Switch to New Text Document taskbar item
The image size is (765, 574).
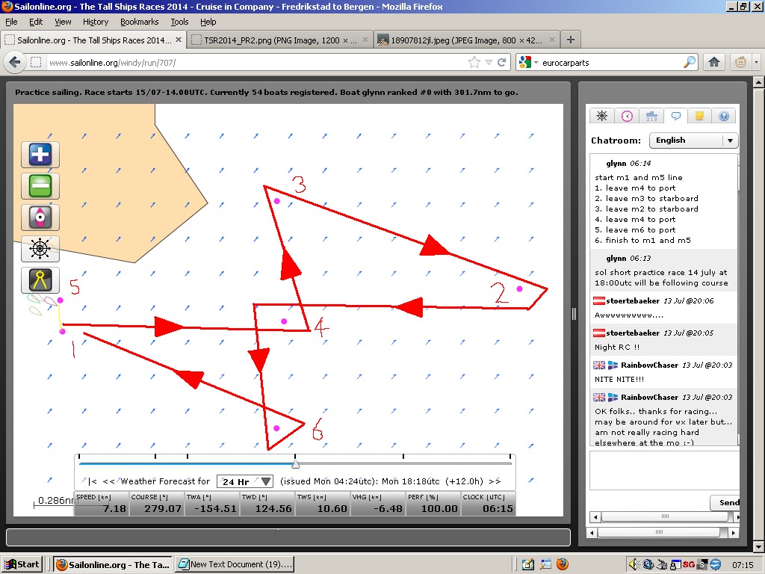[x=235, y=564]
